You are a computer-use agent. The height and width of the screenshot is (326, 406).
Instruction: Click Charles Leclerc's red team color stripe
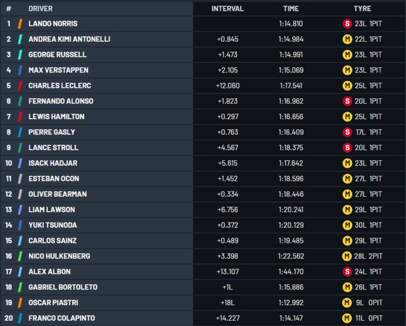click(20, 86)
